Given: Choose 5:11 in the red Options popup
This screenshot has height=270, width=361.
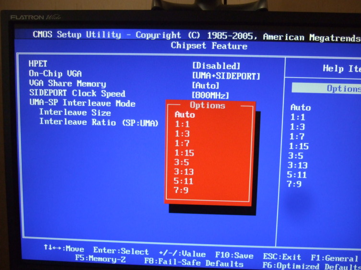Looking at the screenshot, I should tap(183, 181).
